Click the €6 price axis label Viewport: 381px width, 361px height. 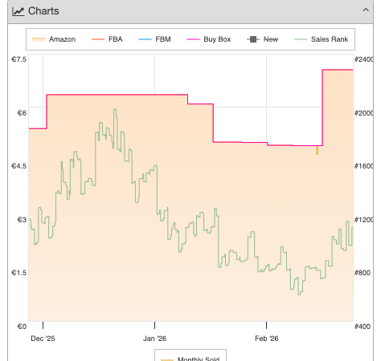(22, 113)
